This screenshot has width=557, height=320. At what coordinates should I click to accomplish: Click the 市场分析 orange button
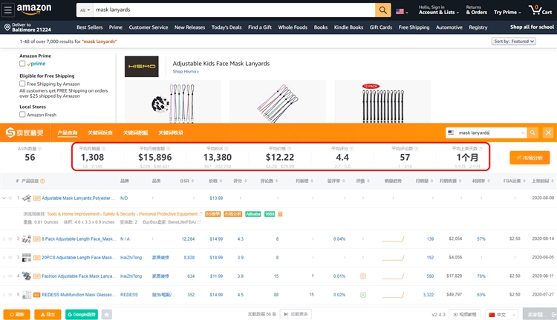click(530, 157)
